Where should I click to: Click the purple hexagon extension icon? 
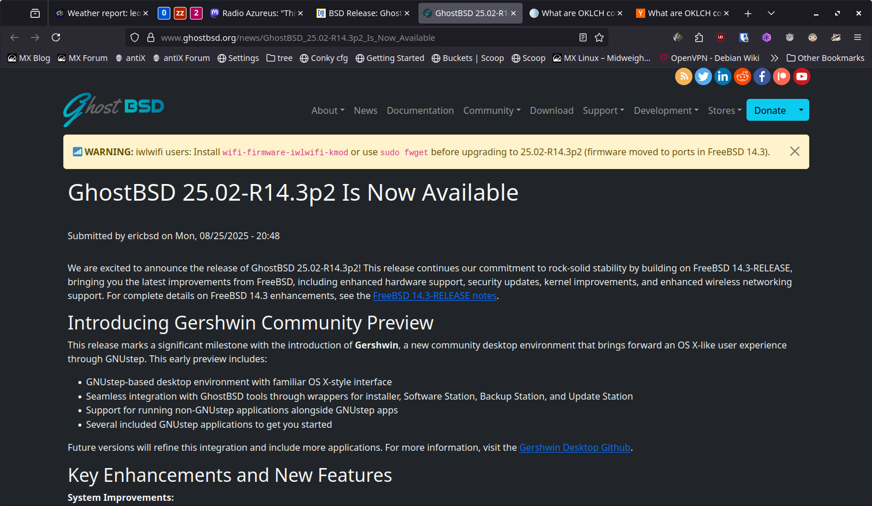(767, 37)
